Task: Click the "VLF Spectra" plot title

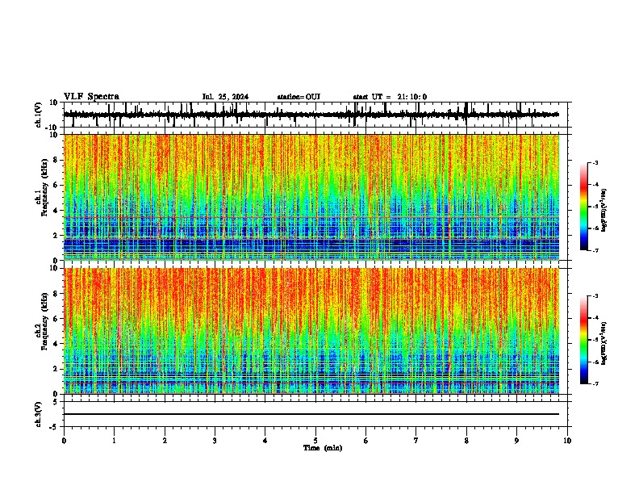Action: coord(91,97)
